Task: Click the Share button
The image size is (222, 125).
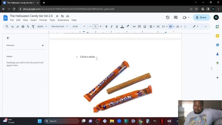Action: pos(201,17)
